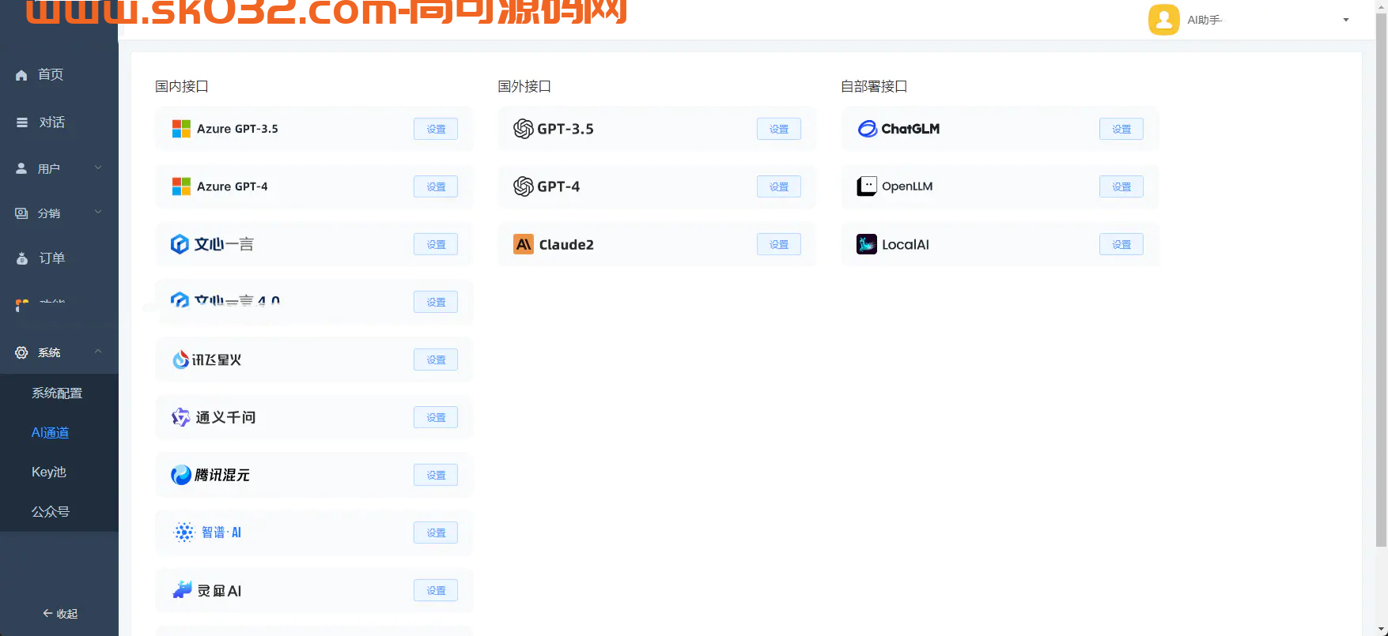Collapse the 系统 menu chevron
This screenshot has width=1388, height=636.
click(x=98, y=352)
